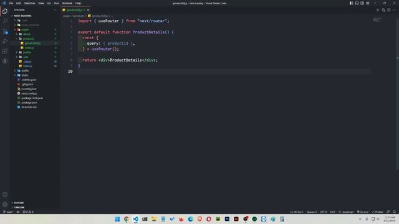The height and width of the screenshot is (224, 399).
Task: Toggle the Primary Side Bar layout icon
Action: 351,3
